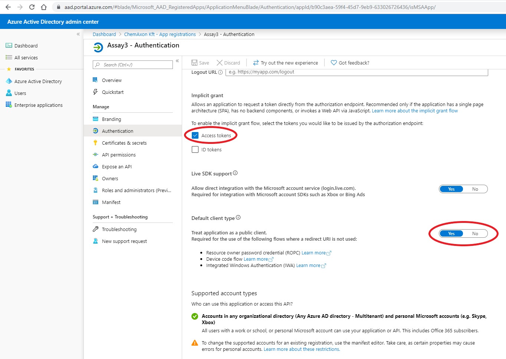The height and width of the screenshot is (359, 506).
Task: Uncheck the Access tokens checkbox
Action: click(195, 135)
